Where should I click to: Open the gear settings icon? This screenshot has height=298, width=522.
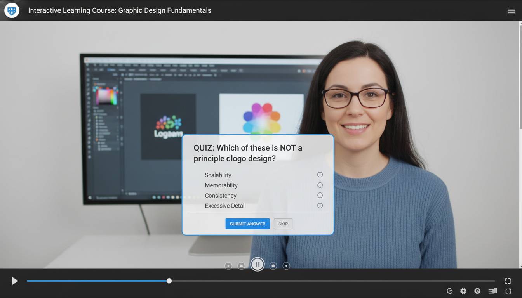pyautogui.click(x=463, y=291)
